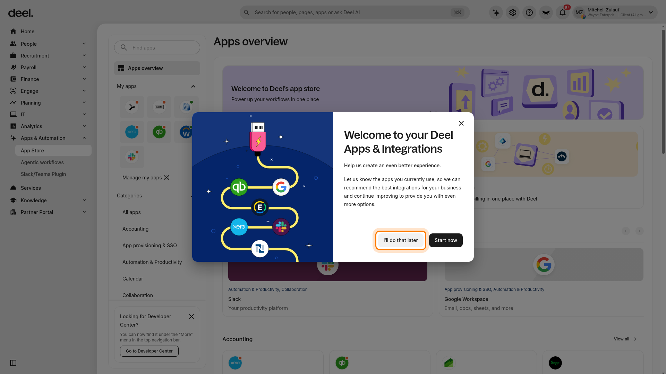Focus the Find apps search field
Viewport: 666px width, 374px height.
point(157,47)
